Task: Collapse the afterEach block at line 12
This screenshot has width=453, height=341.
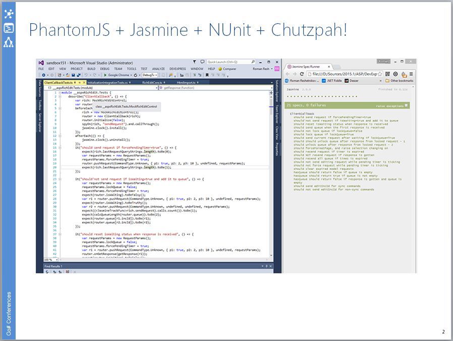Action: click(x=60, y=136)
